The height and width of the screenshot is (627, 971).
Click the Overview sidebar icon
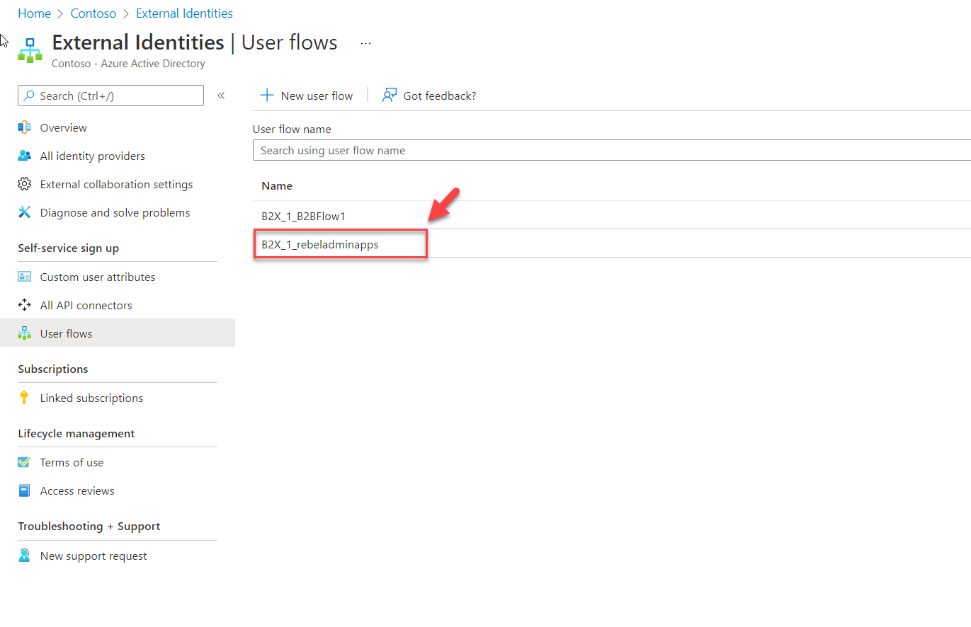pos(25,127)
